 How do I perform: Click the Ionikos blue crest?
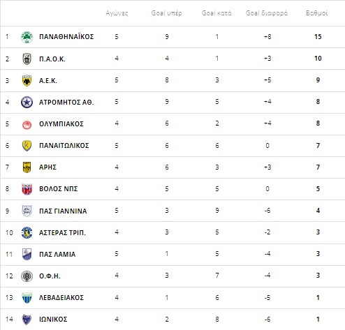(27, 320)
